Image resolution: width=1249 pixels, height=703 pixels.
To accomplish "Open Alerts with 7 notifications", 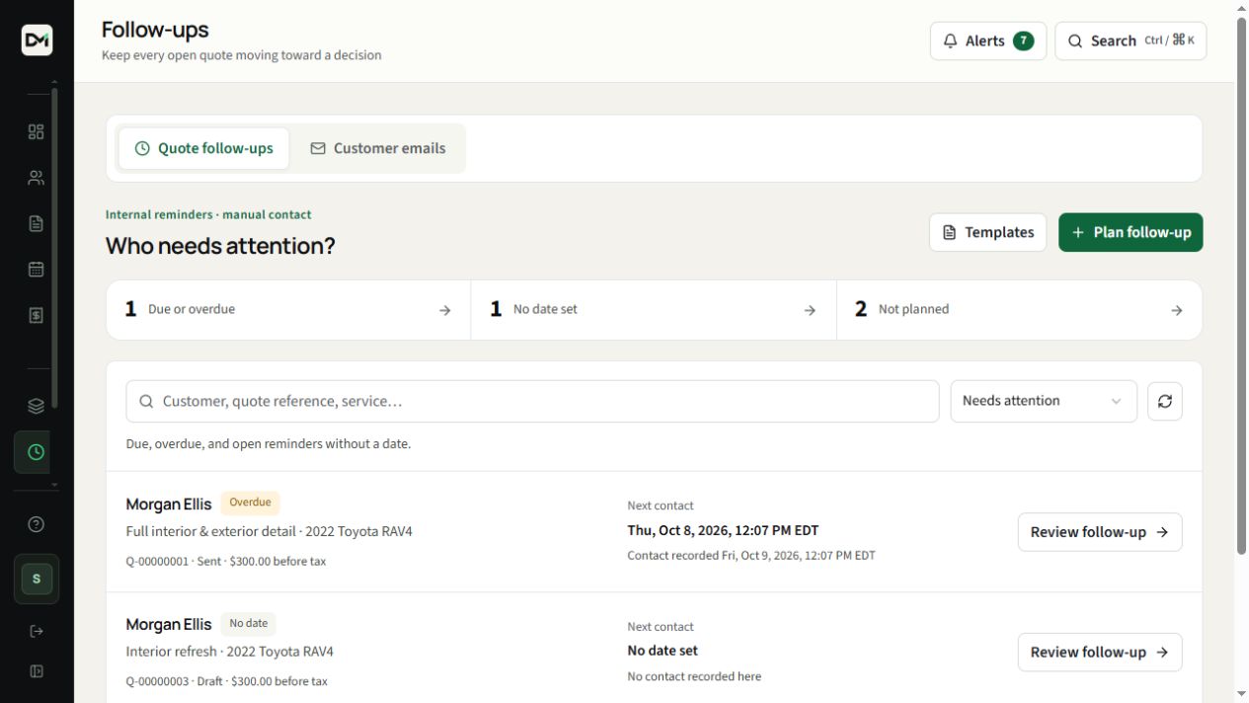I will click(988, 40).
